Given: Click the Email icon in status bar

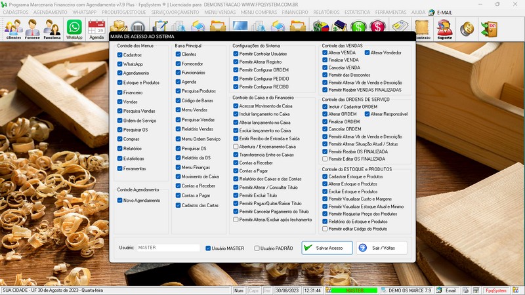Looking at the screenshot, I should (446, 290).
